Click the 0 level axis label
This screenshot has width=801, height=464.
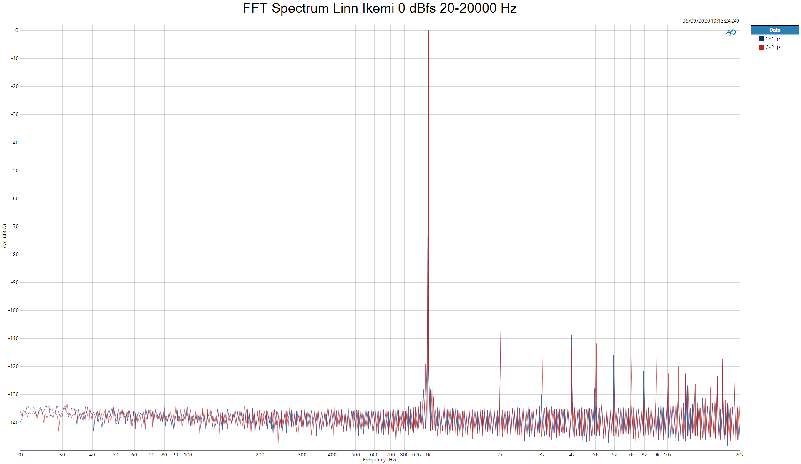point(17,30)
